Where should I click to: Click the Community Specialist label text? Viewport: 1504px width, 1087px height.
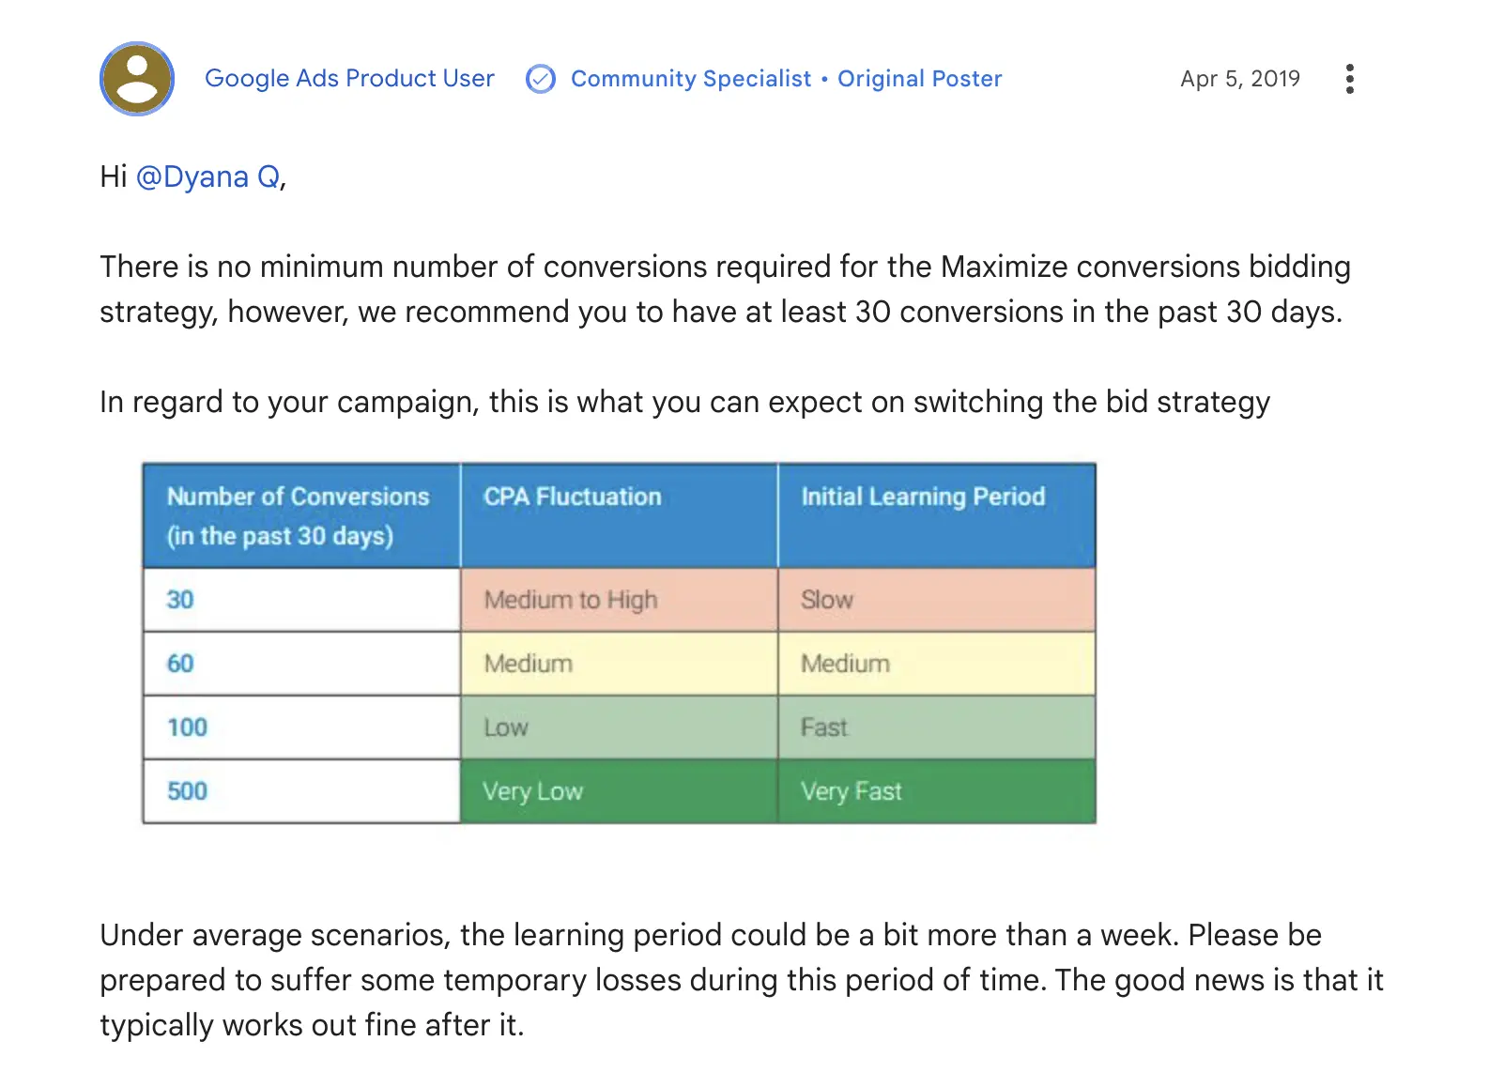690,79
